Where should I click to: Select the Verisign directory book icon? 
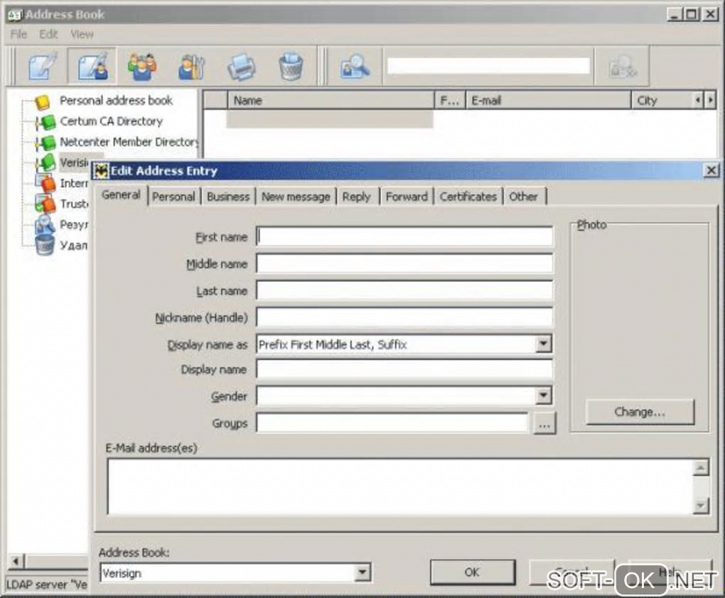pyautogui.click(x=45, y=163)
